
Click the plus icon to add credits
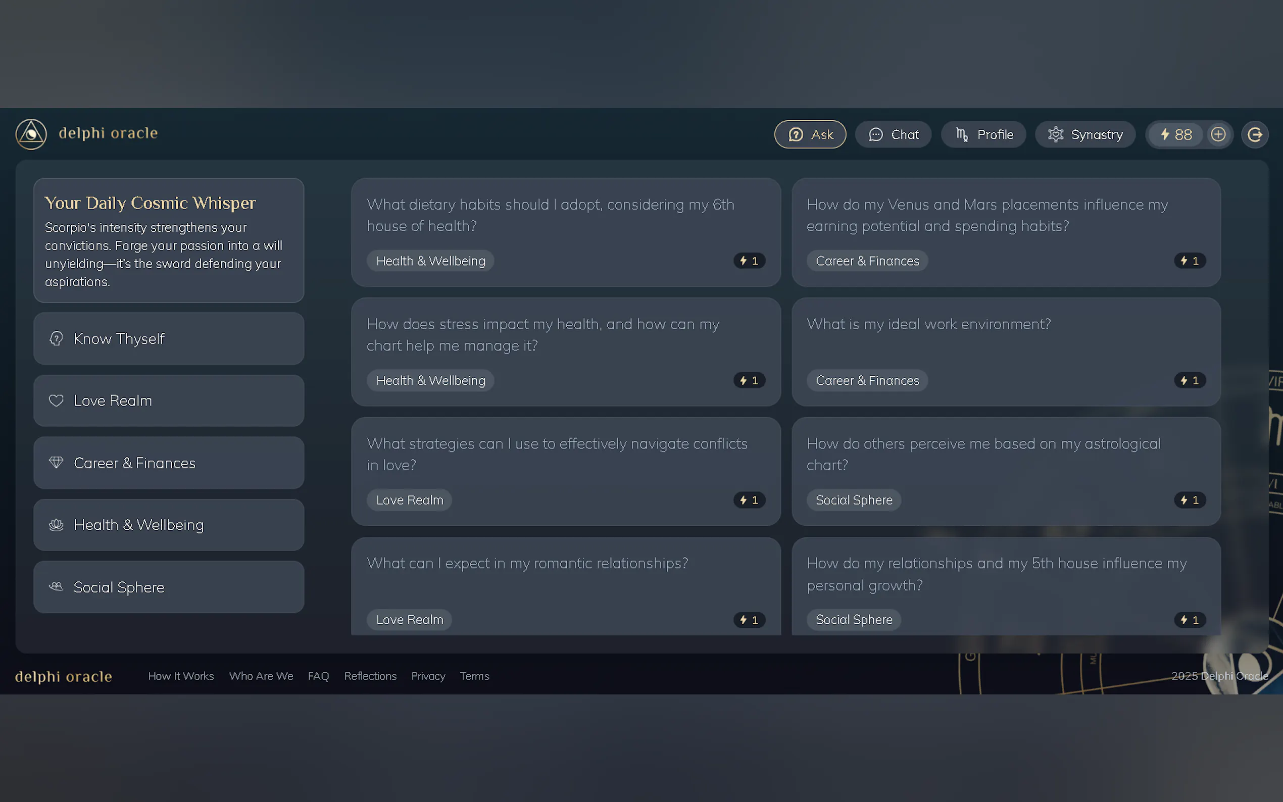1218,134
